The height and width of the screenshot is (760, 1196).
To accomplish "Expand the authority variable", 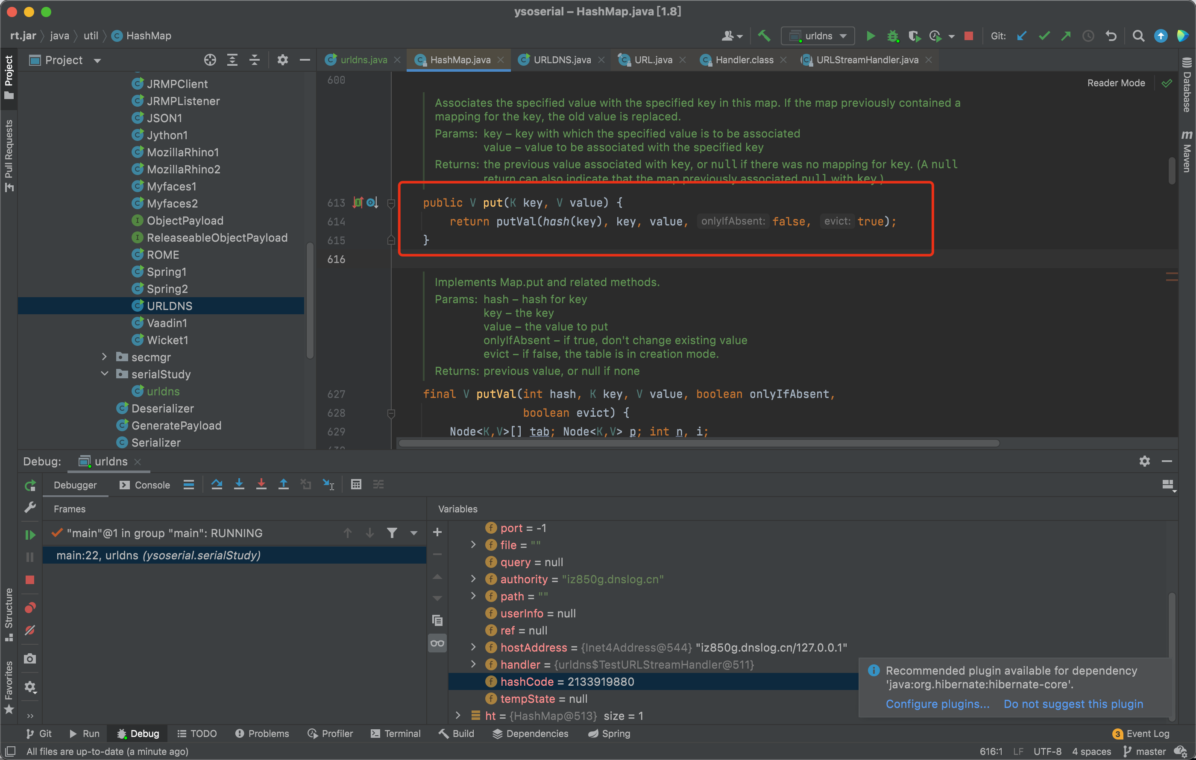I will tap(473, 579).
